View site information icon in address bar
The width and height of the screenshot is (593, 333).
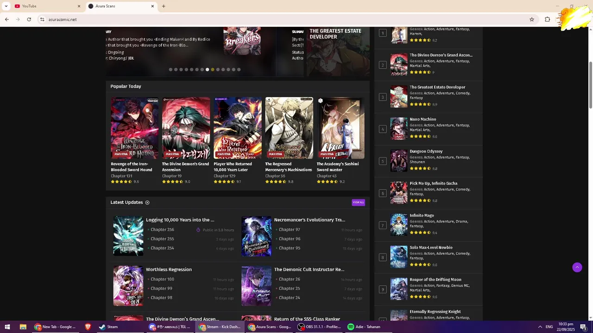pos(42,19)
